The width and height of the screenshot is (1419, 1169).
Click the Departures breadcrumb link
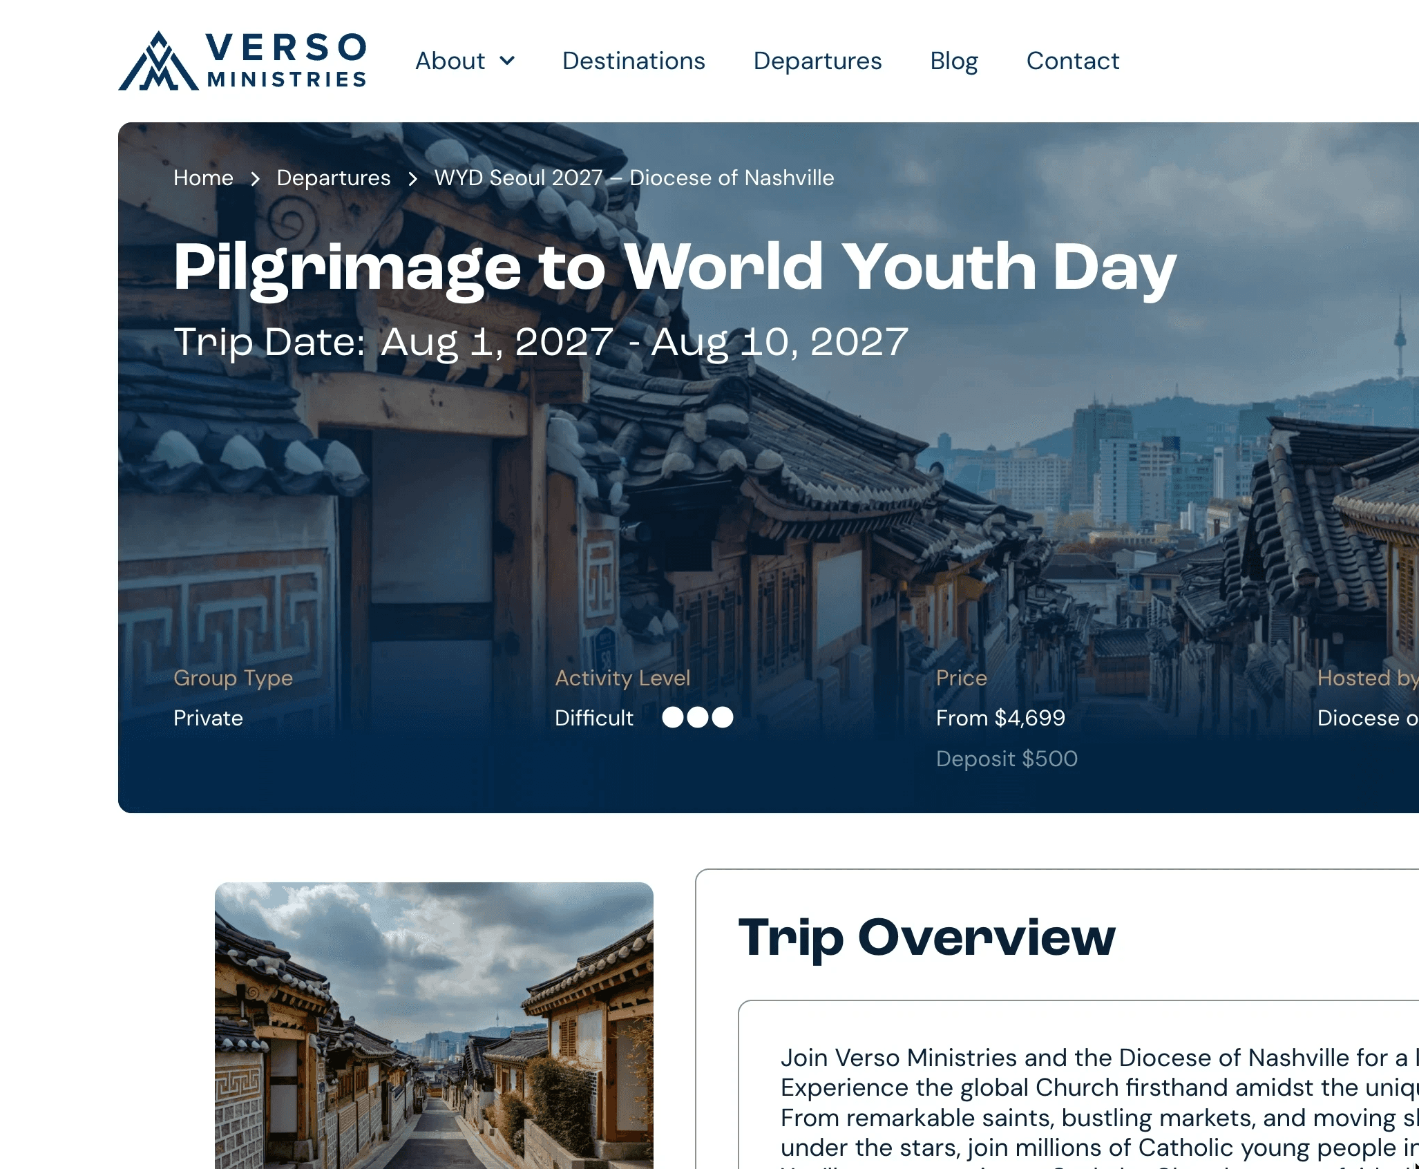point(334,178)
